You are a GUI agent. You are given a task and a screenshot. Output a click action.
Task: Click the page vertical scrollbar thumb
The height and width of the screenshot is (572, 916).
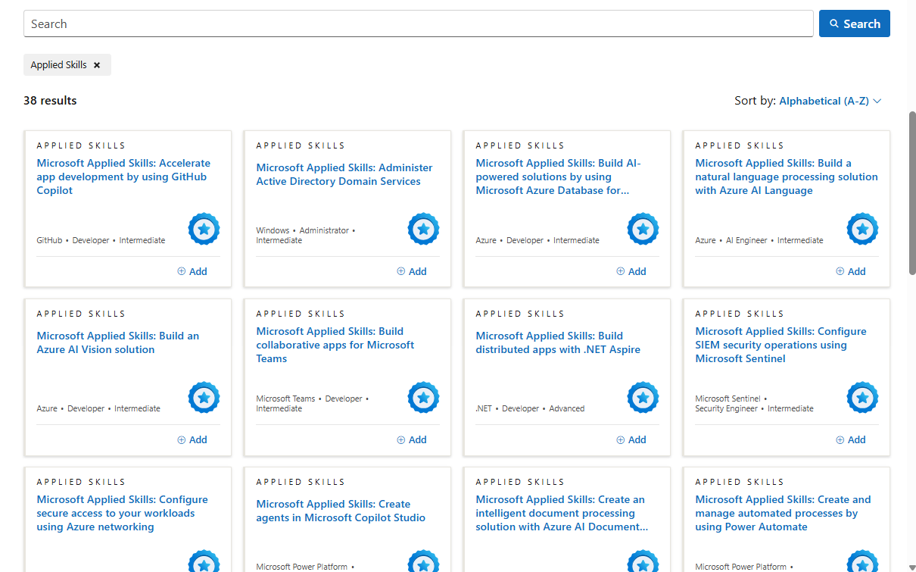[911, 193]
